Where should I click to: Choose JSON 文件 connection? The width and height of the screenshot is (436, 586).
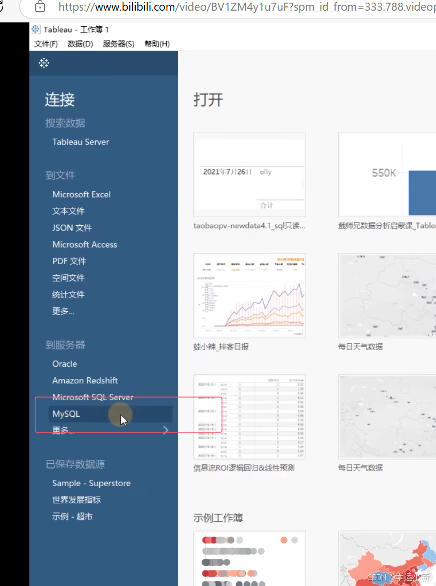coord(72,227)
